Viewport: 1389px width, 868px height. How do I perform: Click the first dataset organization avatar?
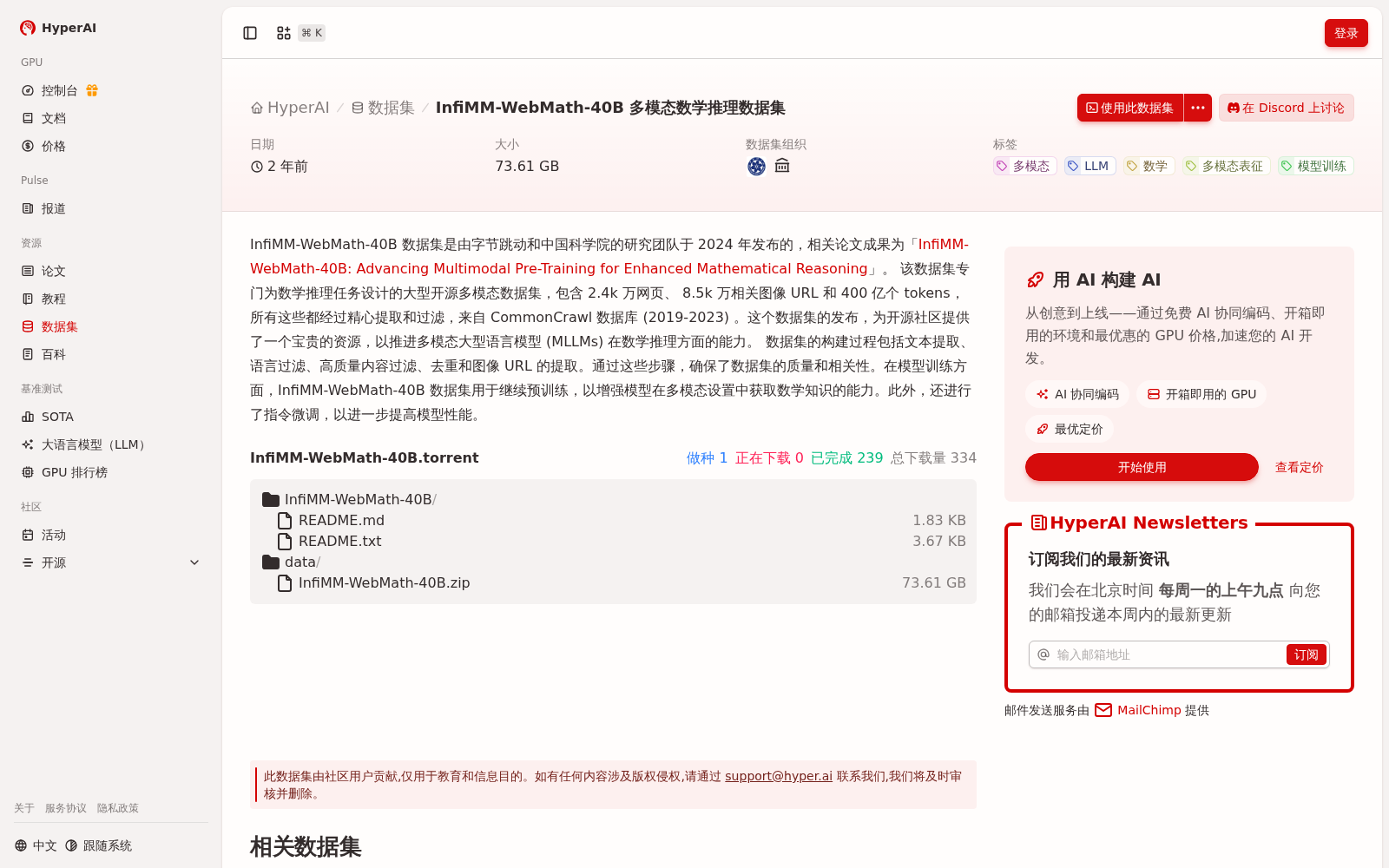tap(757, 166)
